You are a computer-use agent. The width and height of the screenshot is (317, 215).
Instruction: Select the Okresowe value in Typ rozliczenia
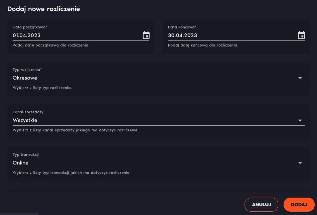(25, 78)
